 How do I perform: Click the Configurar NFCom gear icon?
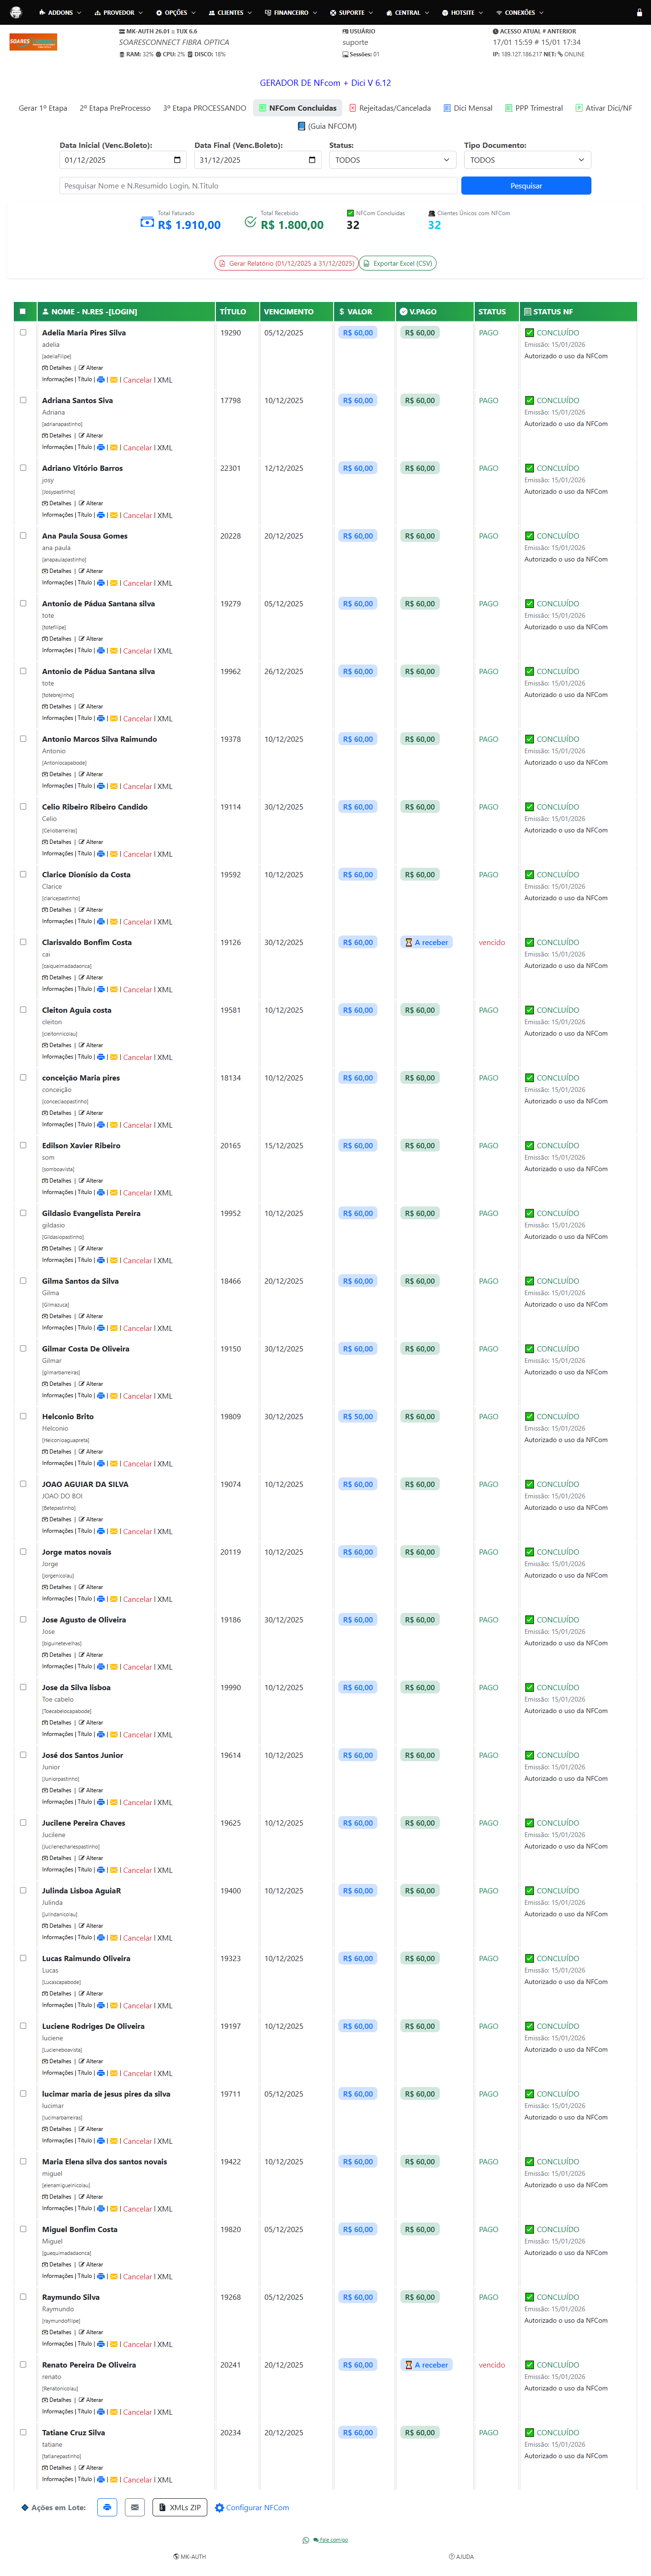[x=220, y=2508]
